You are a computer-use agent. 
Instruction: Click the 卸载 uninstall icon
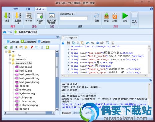coord(114,16)
